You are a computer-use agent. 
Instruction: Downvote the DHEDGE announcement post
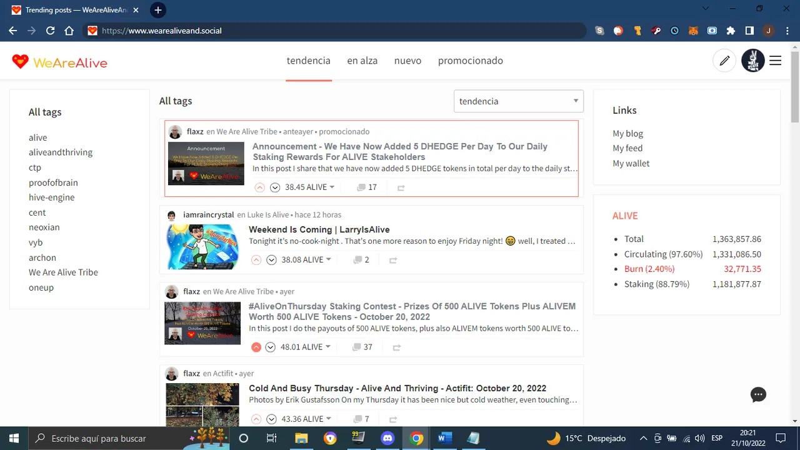click(x=275, y=187)
